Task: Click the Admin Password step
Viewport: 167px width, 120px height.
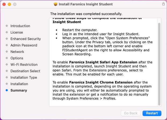Action: pyautogui.click(x=24, y=45)
